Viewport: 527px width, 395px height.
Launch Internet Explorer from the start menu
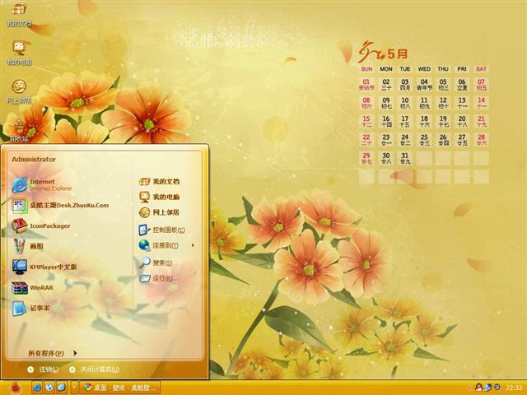pyautogui.click(x=42, y=184)
